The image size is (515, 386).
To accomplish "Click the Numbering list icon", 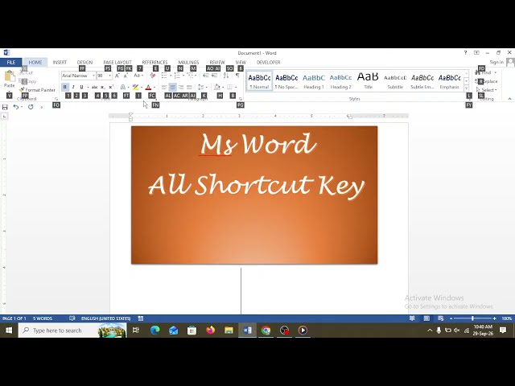I will 177,76.
